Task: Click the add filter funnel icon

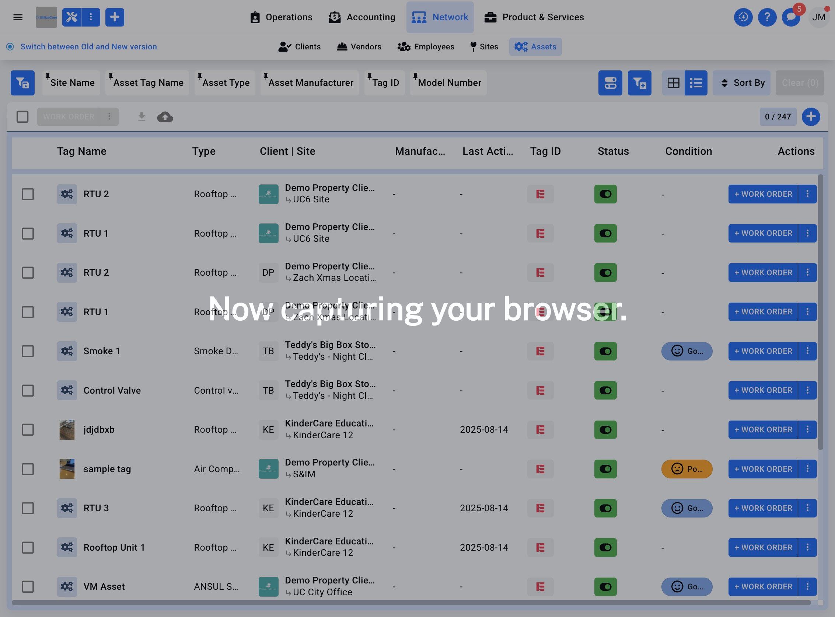Action: point(639,83)
